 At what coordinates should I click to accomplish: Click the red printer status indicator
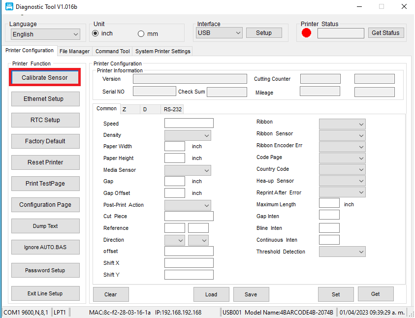(306, 33)
